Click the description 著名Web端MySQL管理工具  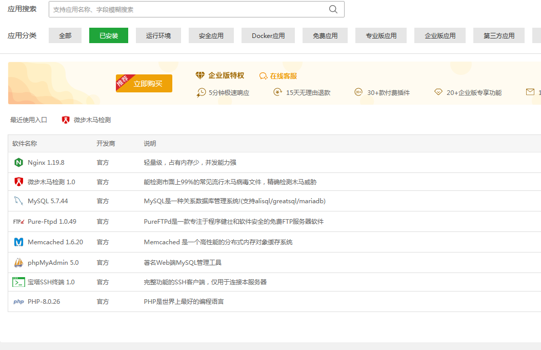coord(183,263)
